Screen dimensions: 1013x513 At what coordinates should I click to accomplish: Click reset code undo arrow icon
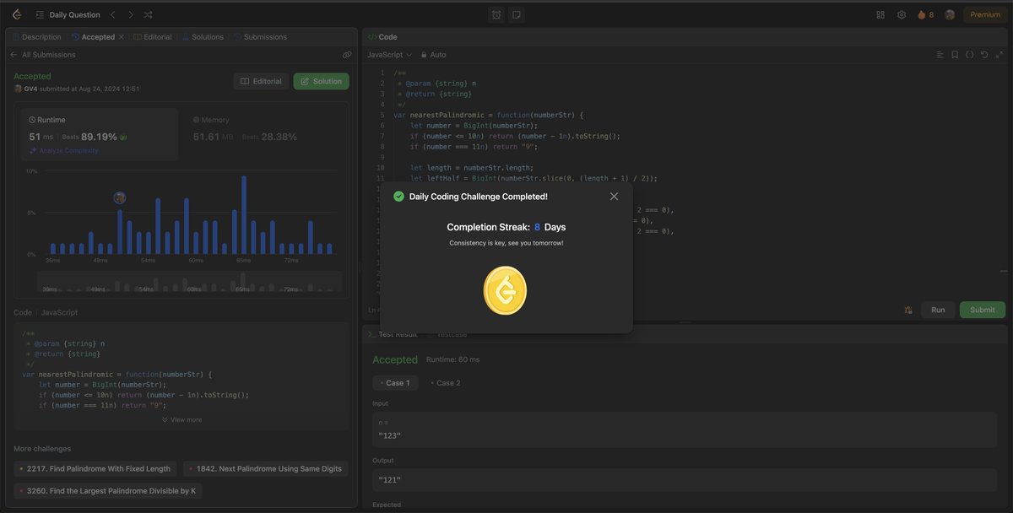tap(984, 55)
